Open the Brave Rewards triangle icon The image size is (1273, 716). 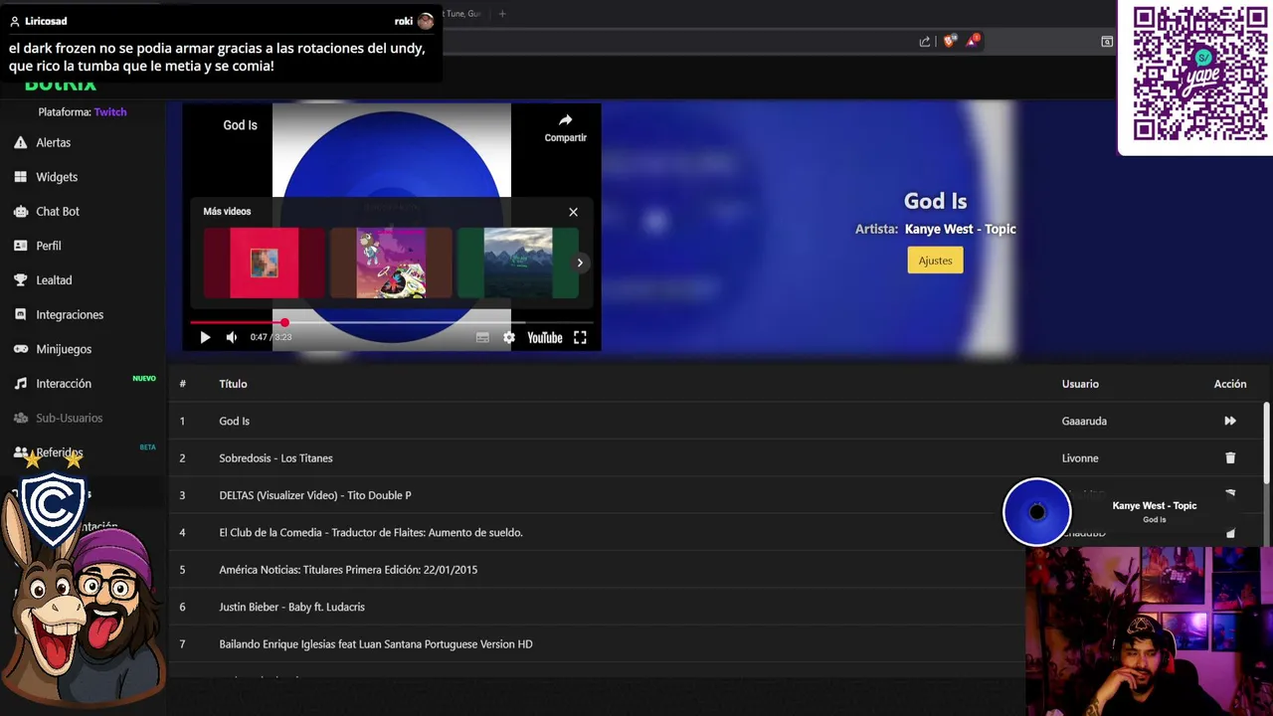pos(973,42)
